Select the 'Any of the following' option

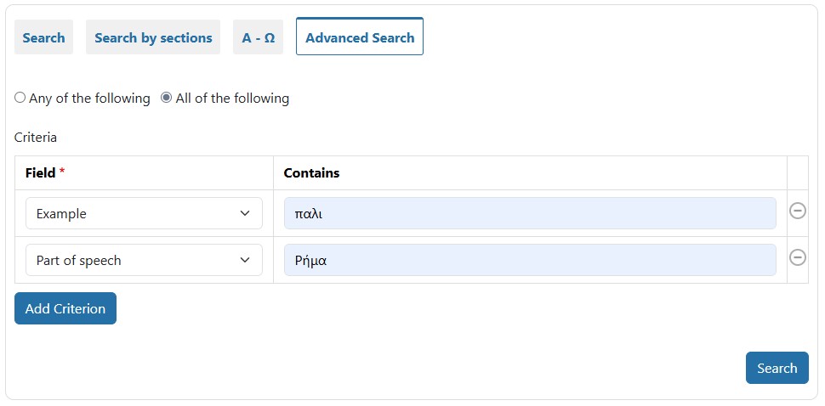(20, 98)
